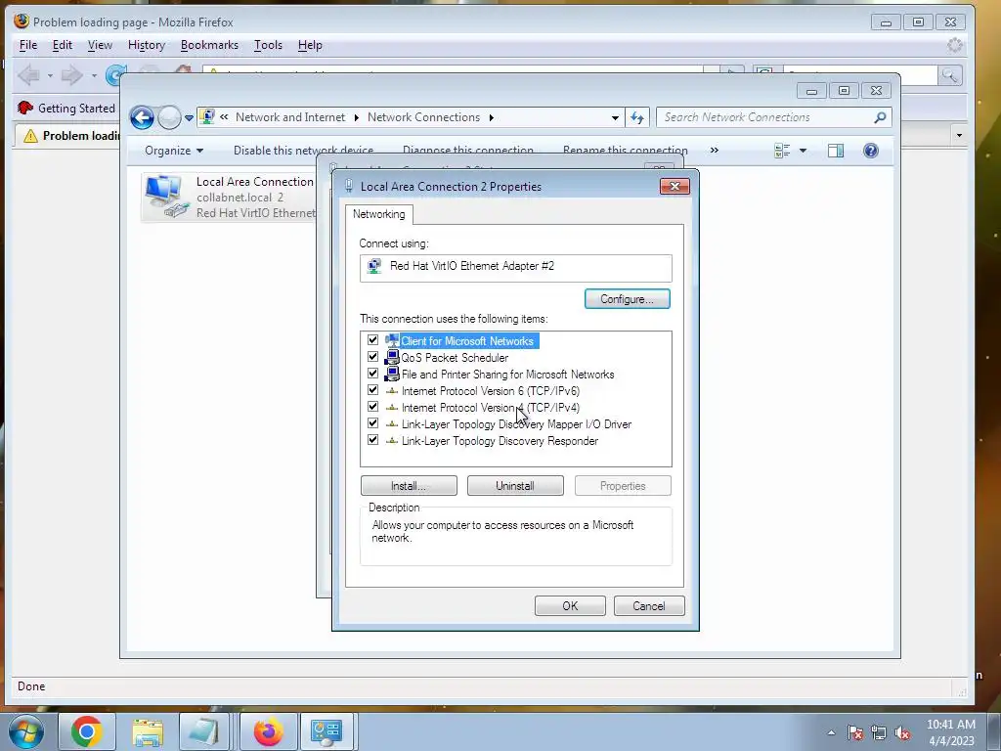Open Firefox tab list dropdown arrow

tap(959, 135)
